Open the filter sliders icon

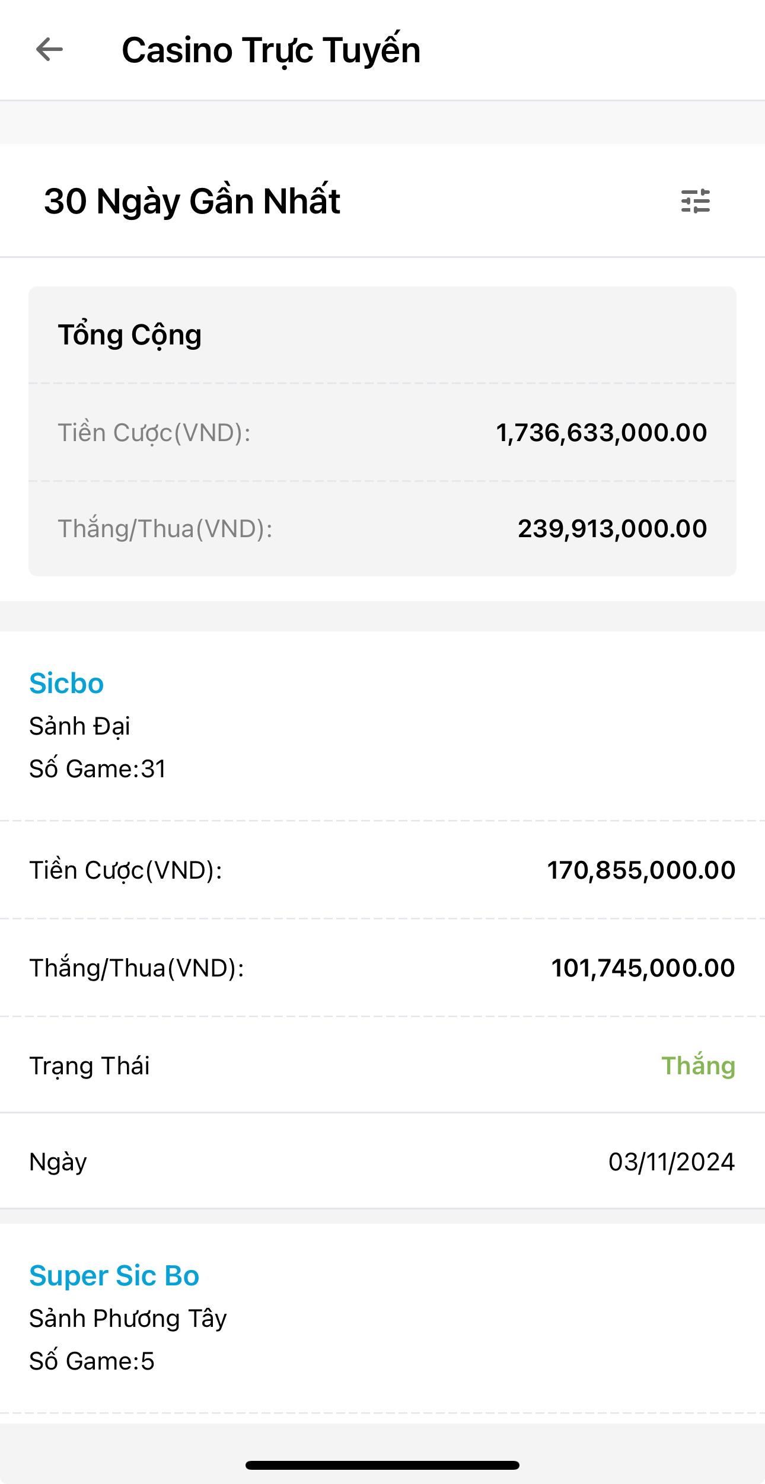point(695,201)
